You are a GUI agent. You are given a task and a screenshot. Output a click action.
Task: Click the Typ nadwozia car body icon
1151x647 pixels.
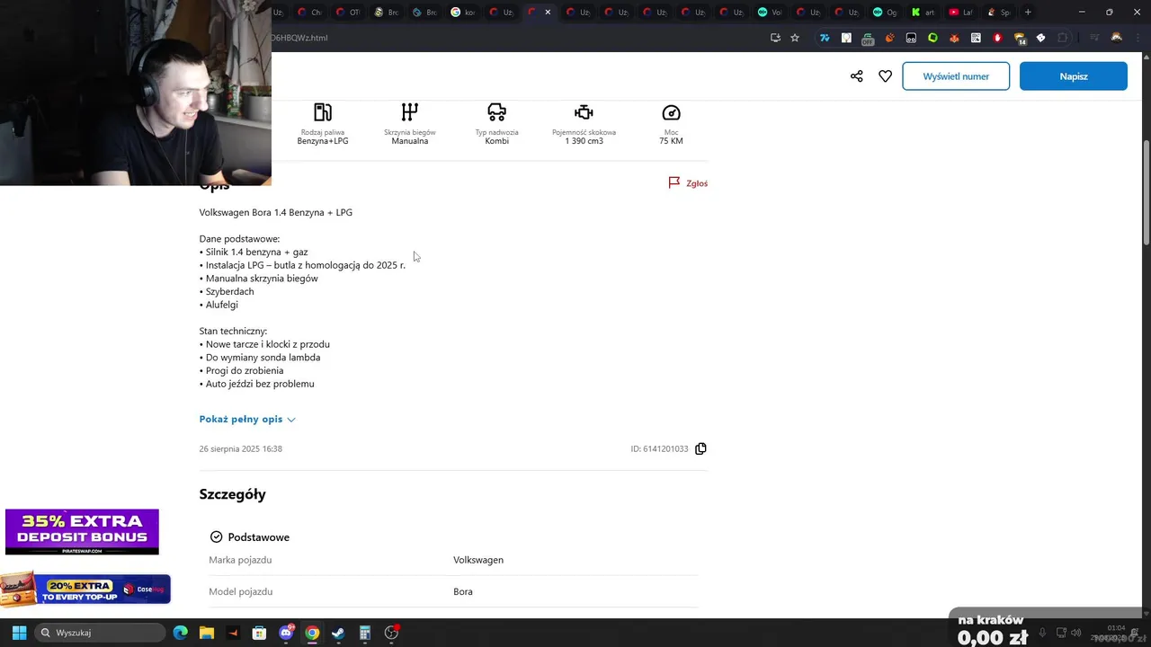click(496, 112)
